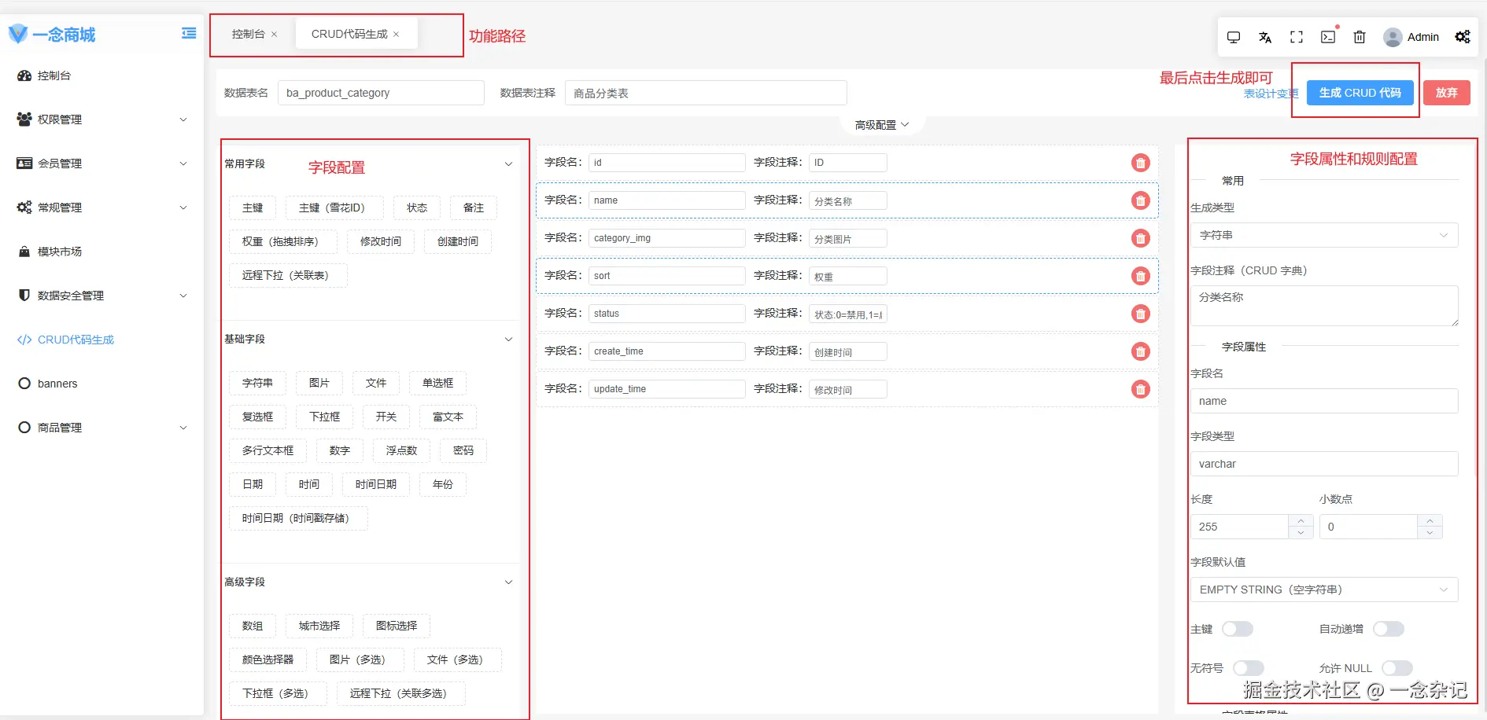Collapse the 常用字段 group
The width and height of the screenshot is (1487, 720).
(x=508, y=164)
